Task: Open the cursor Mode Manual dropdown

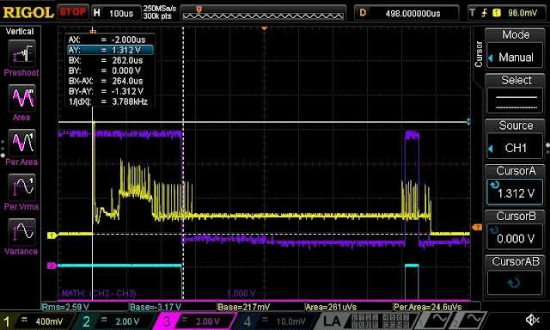Action: tap(515, 58)
